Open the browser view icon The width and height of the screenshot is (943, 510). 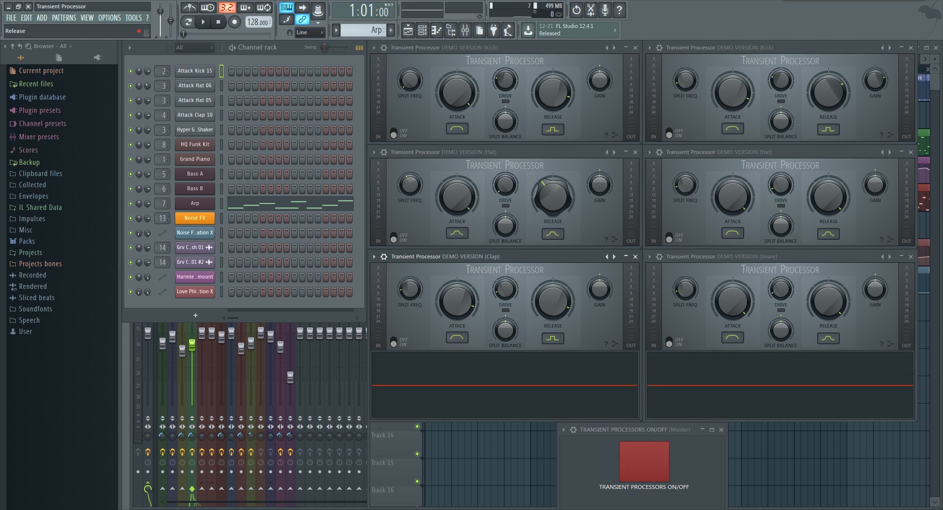(450, 30)
